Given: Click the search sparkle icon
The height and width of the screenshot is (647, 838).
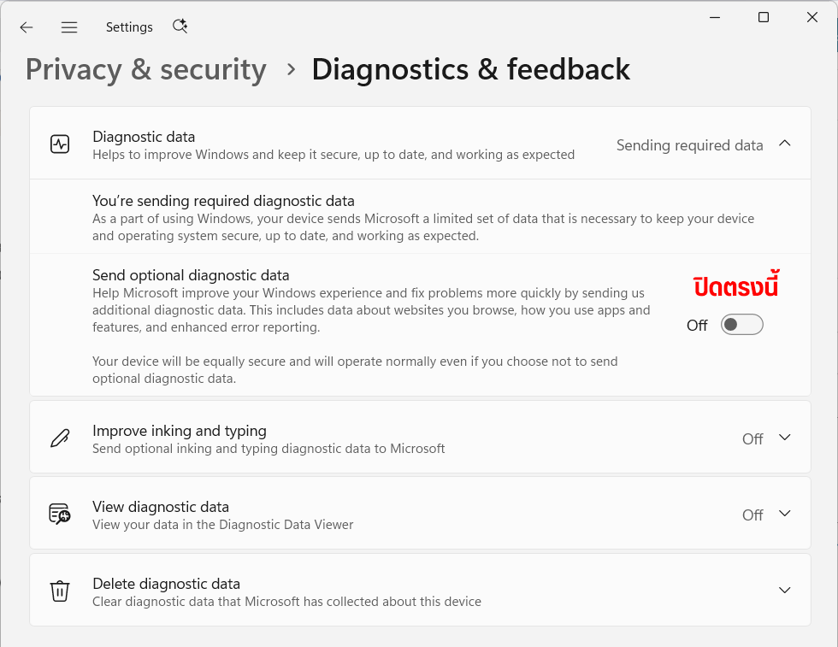Looking at the screenshot, I should point(180,26).
